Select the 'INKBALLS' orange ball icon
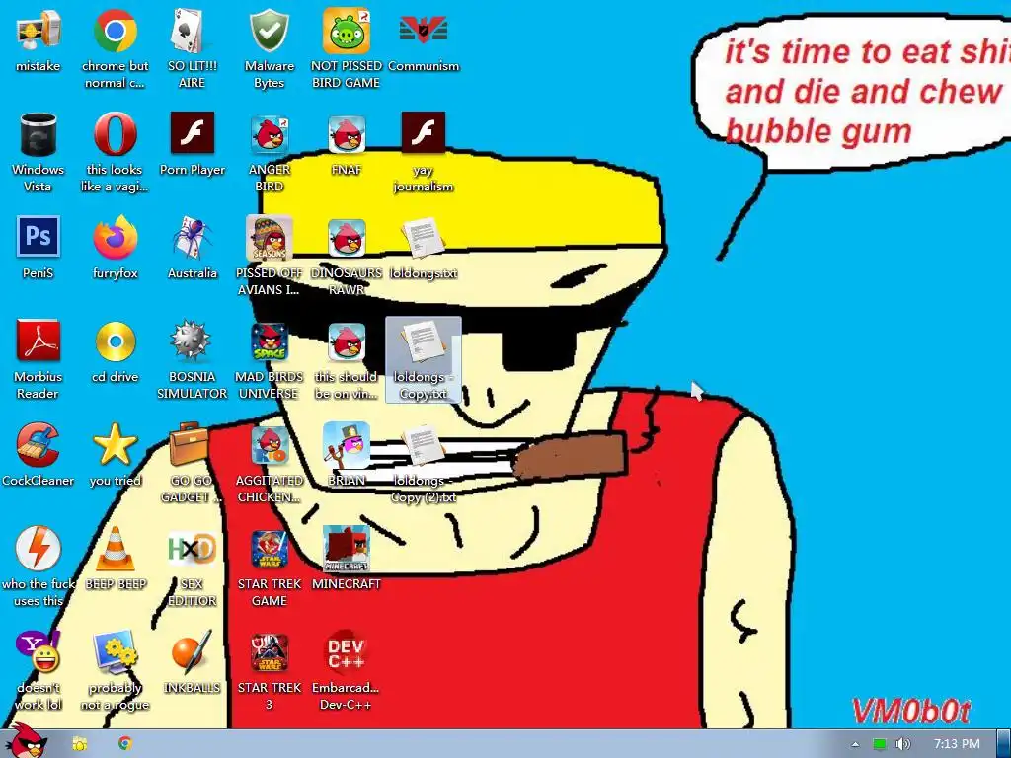 pyautogui.click(x=192, y=651)
